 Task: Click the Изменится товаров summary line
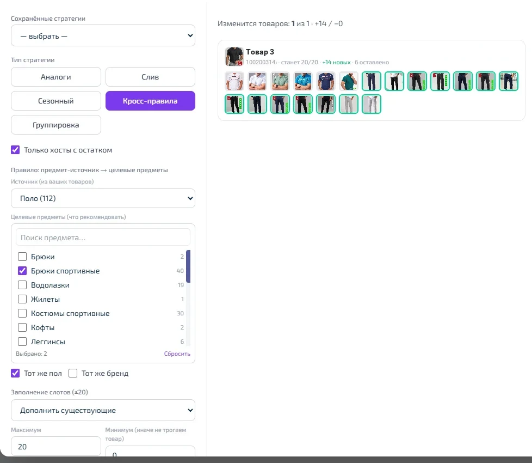point(280,24)
